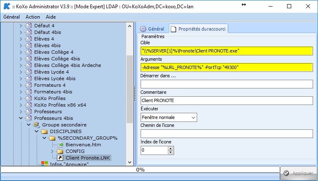
Task: Click the Elèves 4 profile icon
Action: [29, 39]
